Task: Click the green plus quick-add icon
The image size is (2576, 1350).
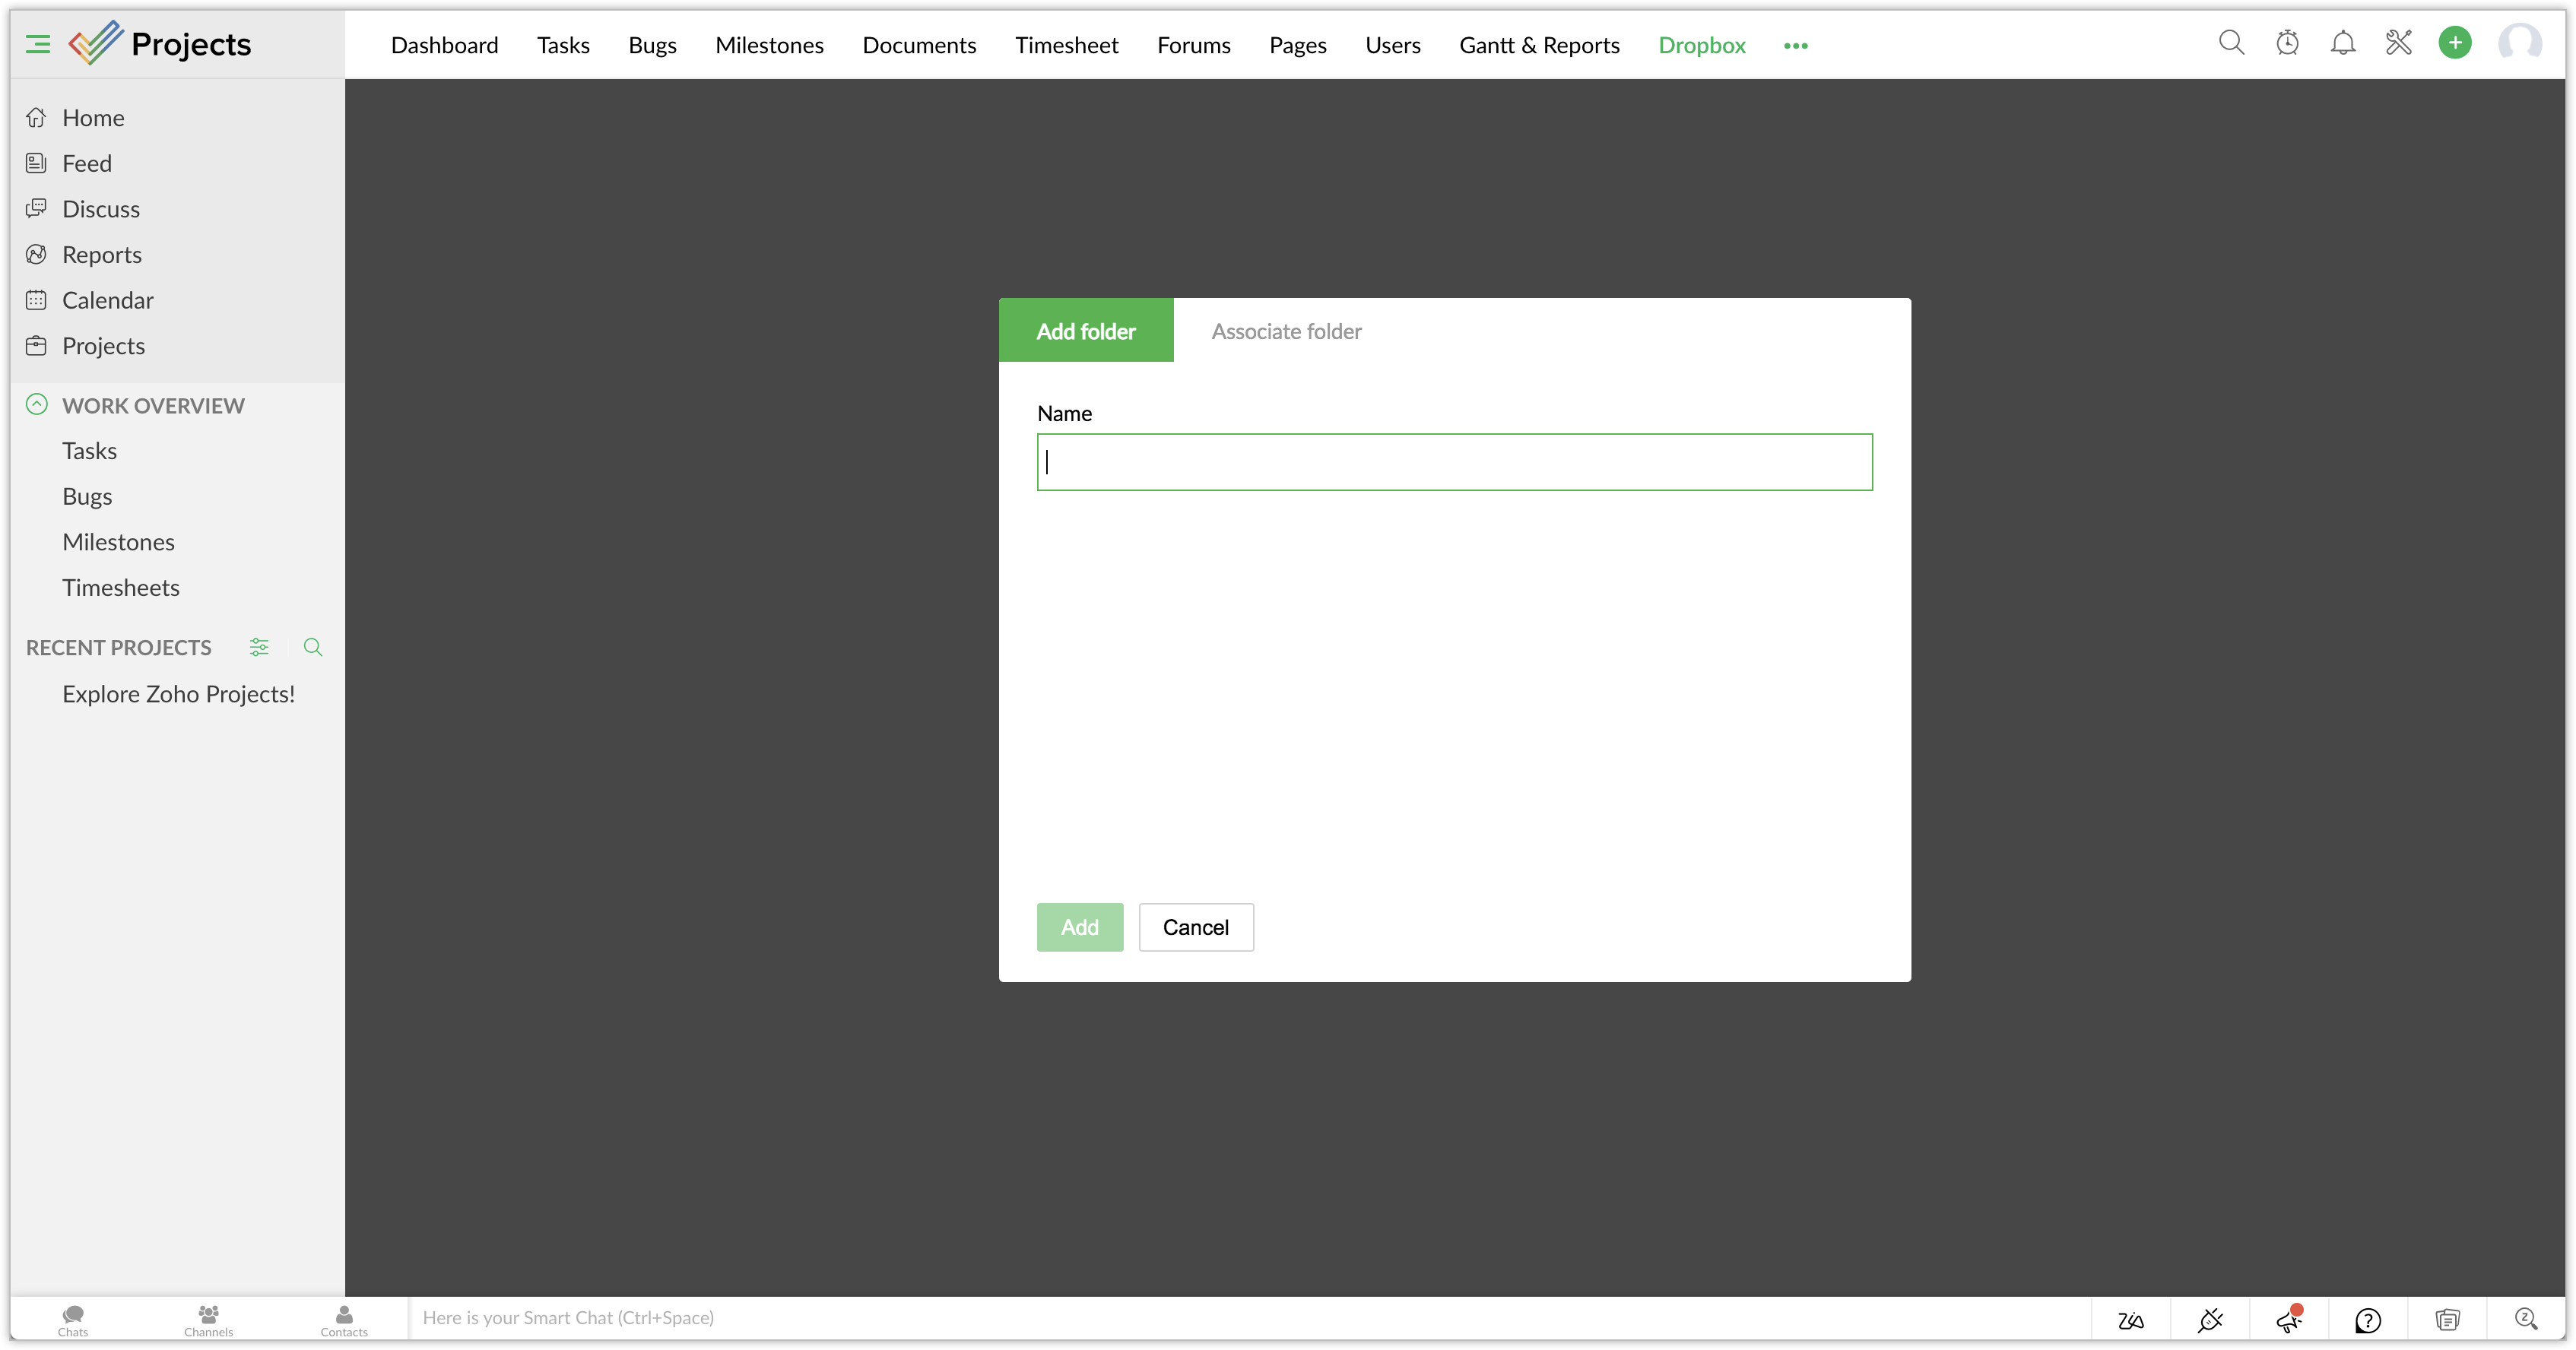Action: (x=2455, y=43)
